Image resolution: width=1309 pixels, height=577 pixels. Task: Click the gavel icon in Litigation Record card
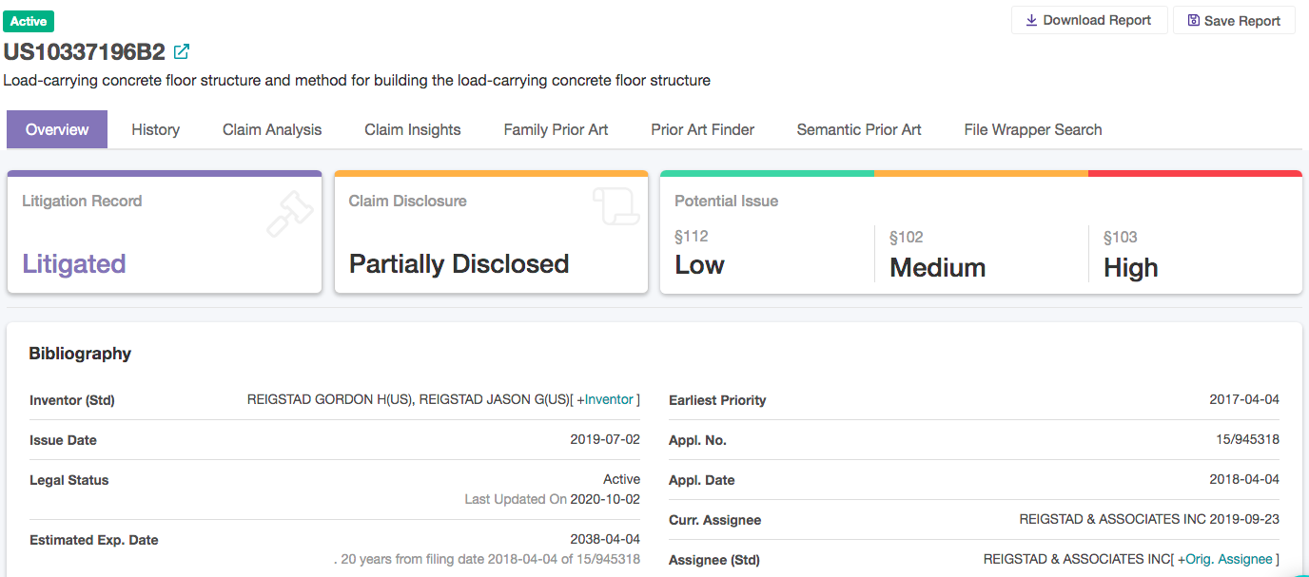tap(289, 213)
